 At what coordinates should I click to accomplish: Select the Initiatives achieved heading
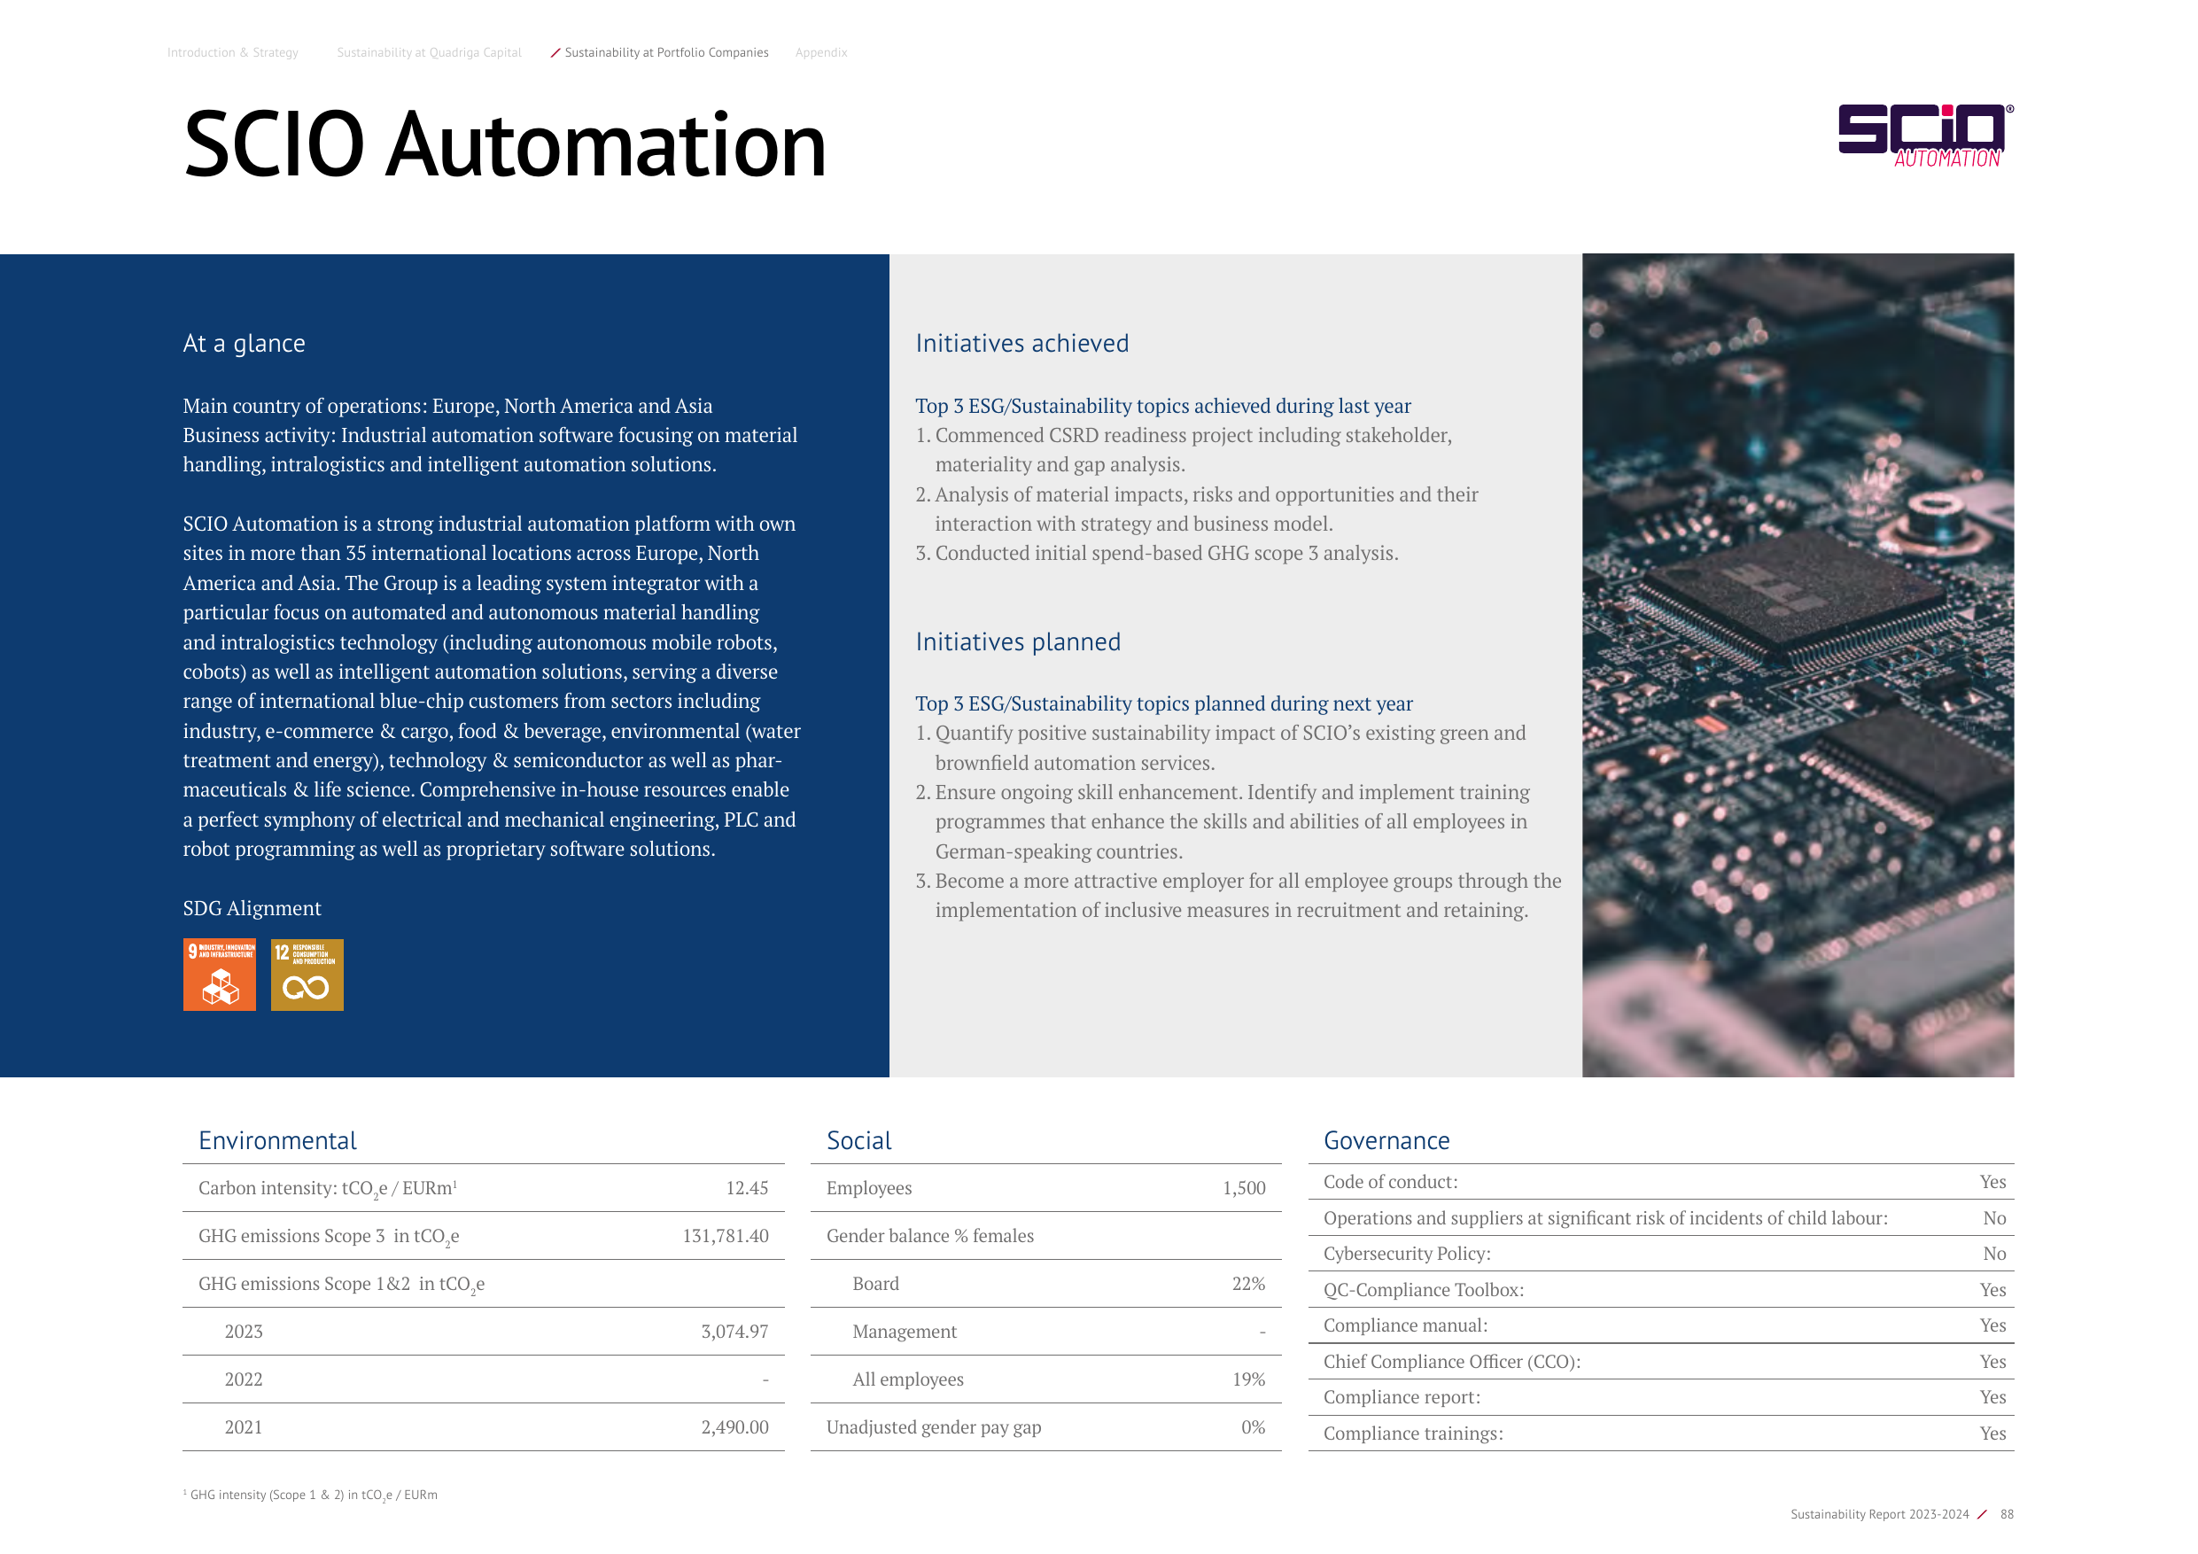[1022, 343]
